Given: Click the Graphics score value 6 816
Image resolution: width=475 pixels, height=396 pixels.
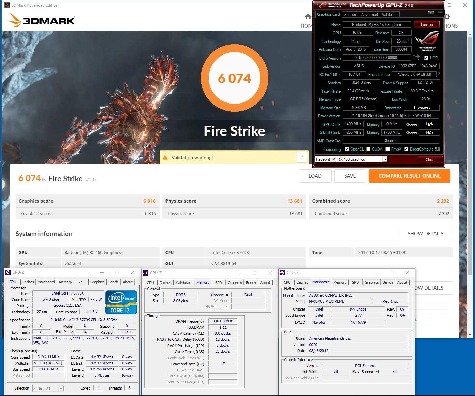Looking at the screenshot, I should coord(149,201).
